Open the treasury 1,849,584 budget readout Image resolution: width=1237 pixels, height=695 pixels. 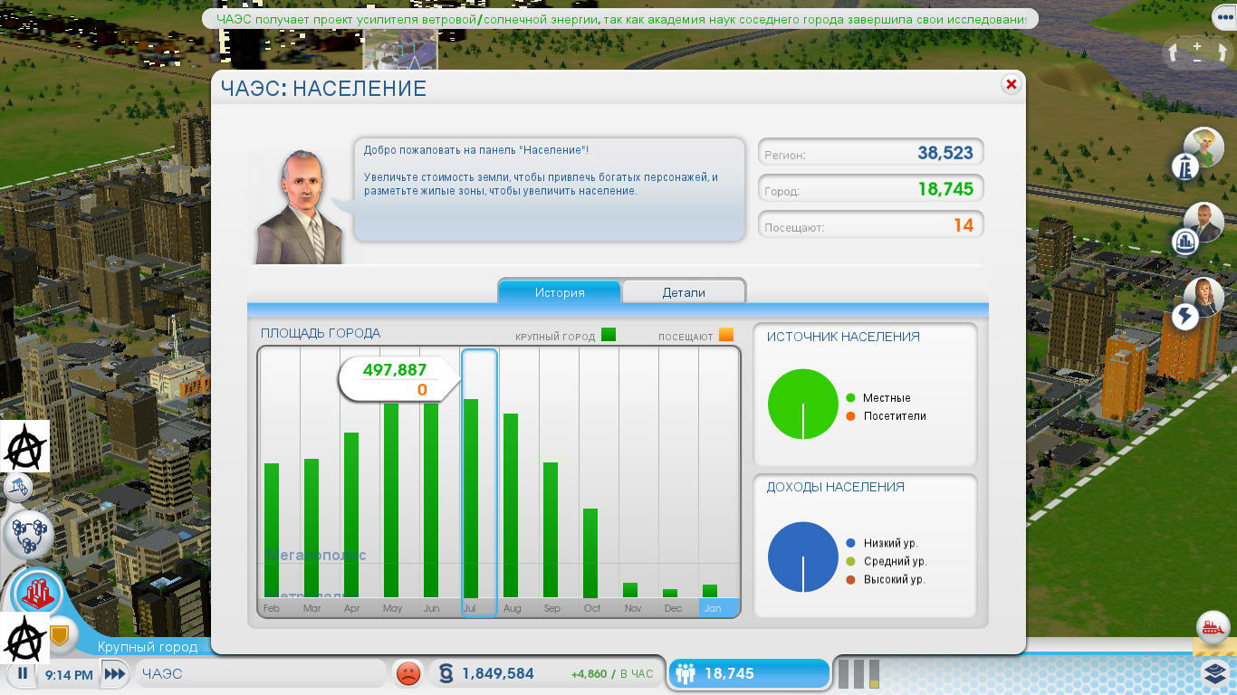coord(498,674)
